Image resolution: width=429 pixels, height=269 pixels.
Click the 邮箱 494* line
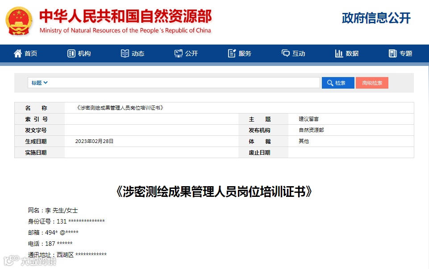[53, 232]
